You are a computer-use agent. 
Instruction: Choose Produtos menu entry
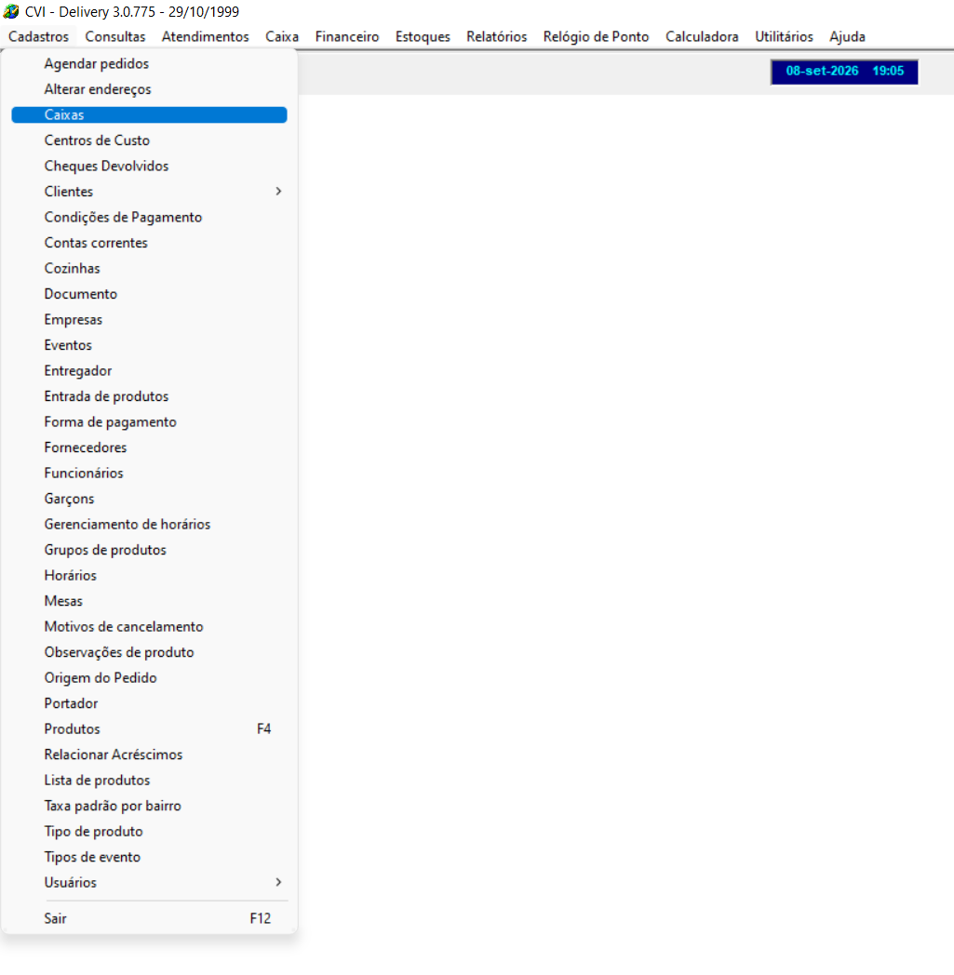(x=149, y=728)
